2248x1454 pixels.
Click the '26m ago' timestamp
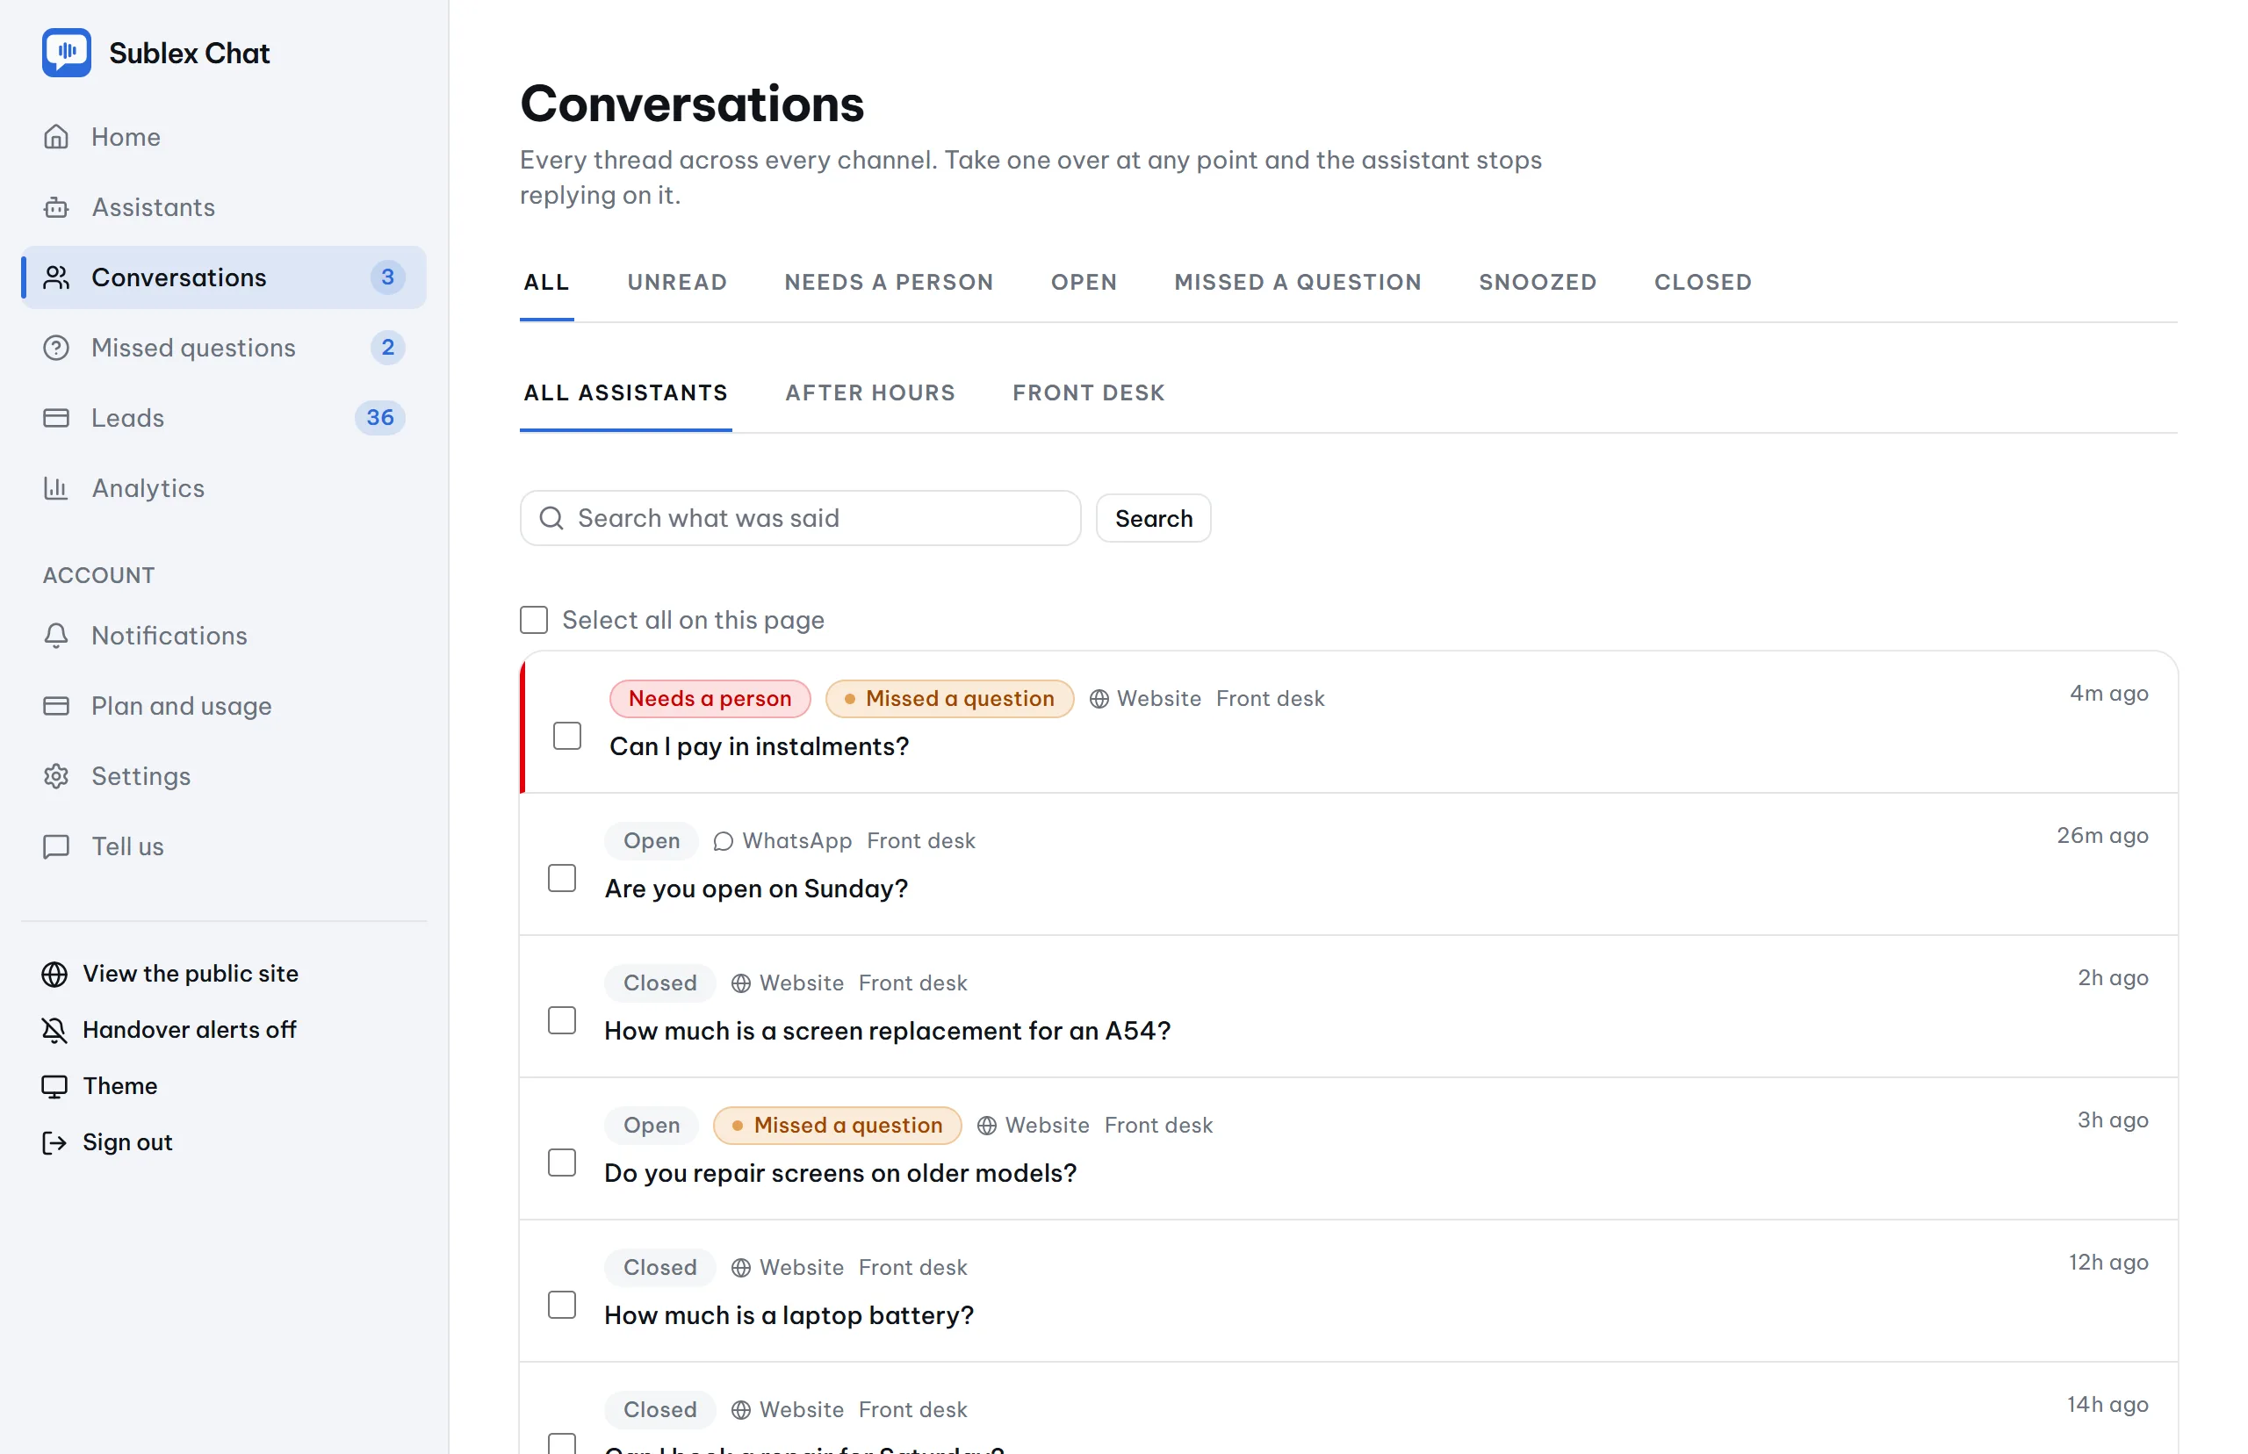tap(2101, 836)
